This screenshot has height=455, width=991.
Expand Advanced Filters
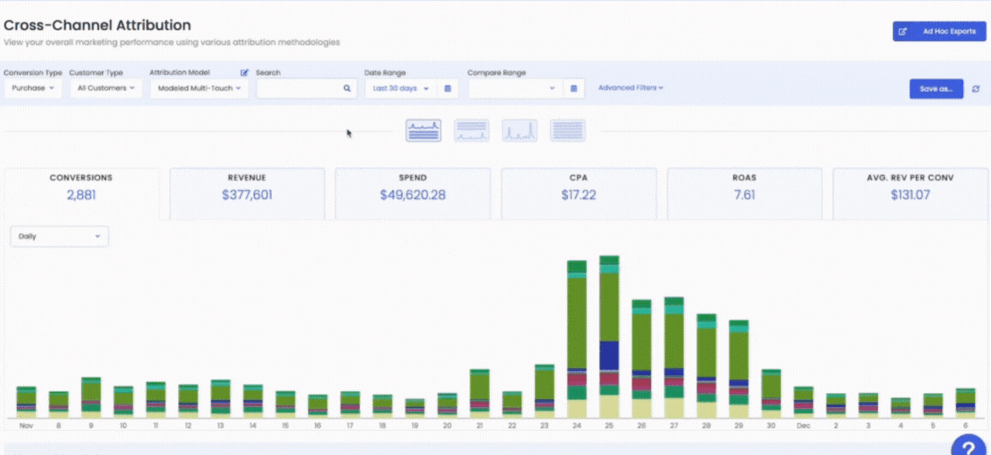630,88
